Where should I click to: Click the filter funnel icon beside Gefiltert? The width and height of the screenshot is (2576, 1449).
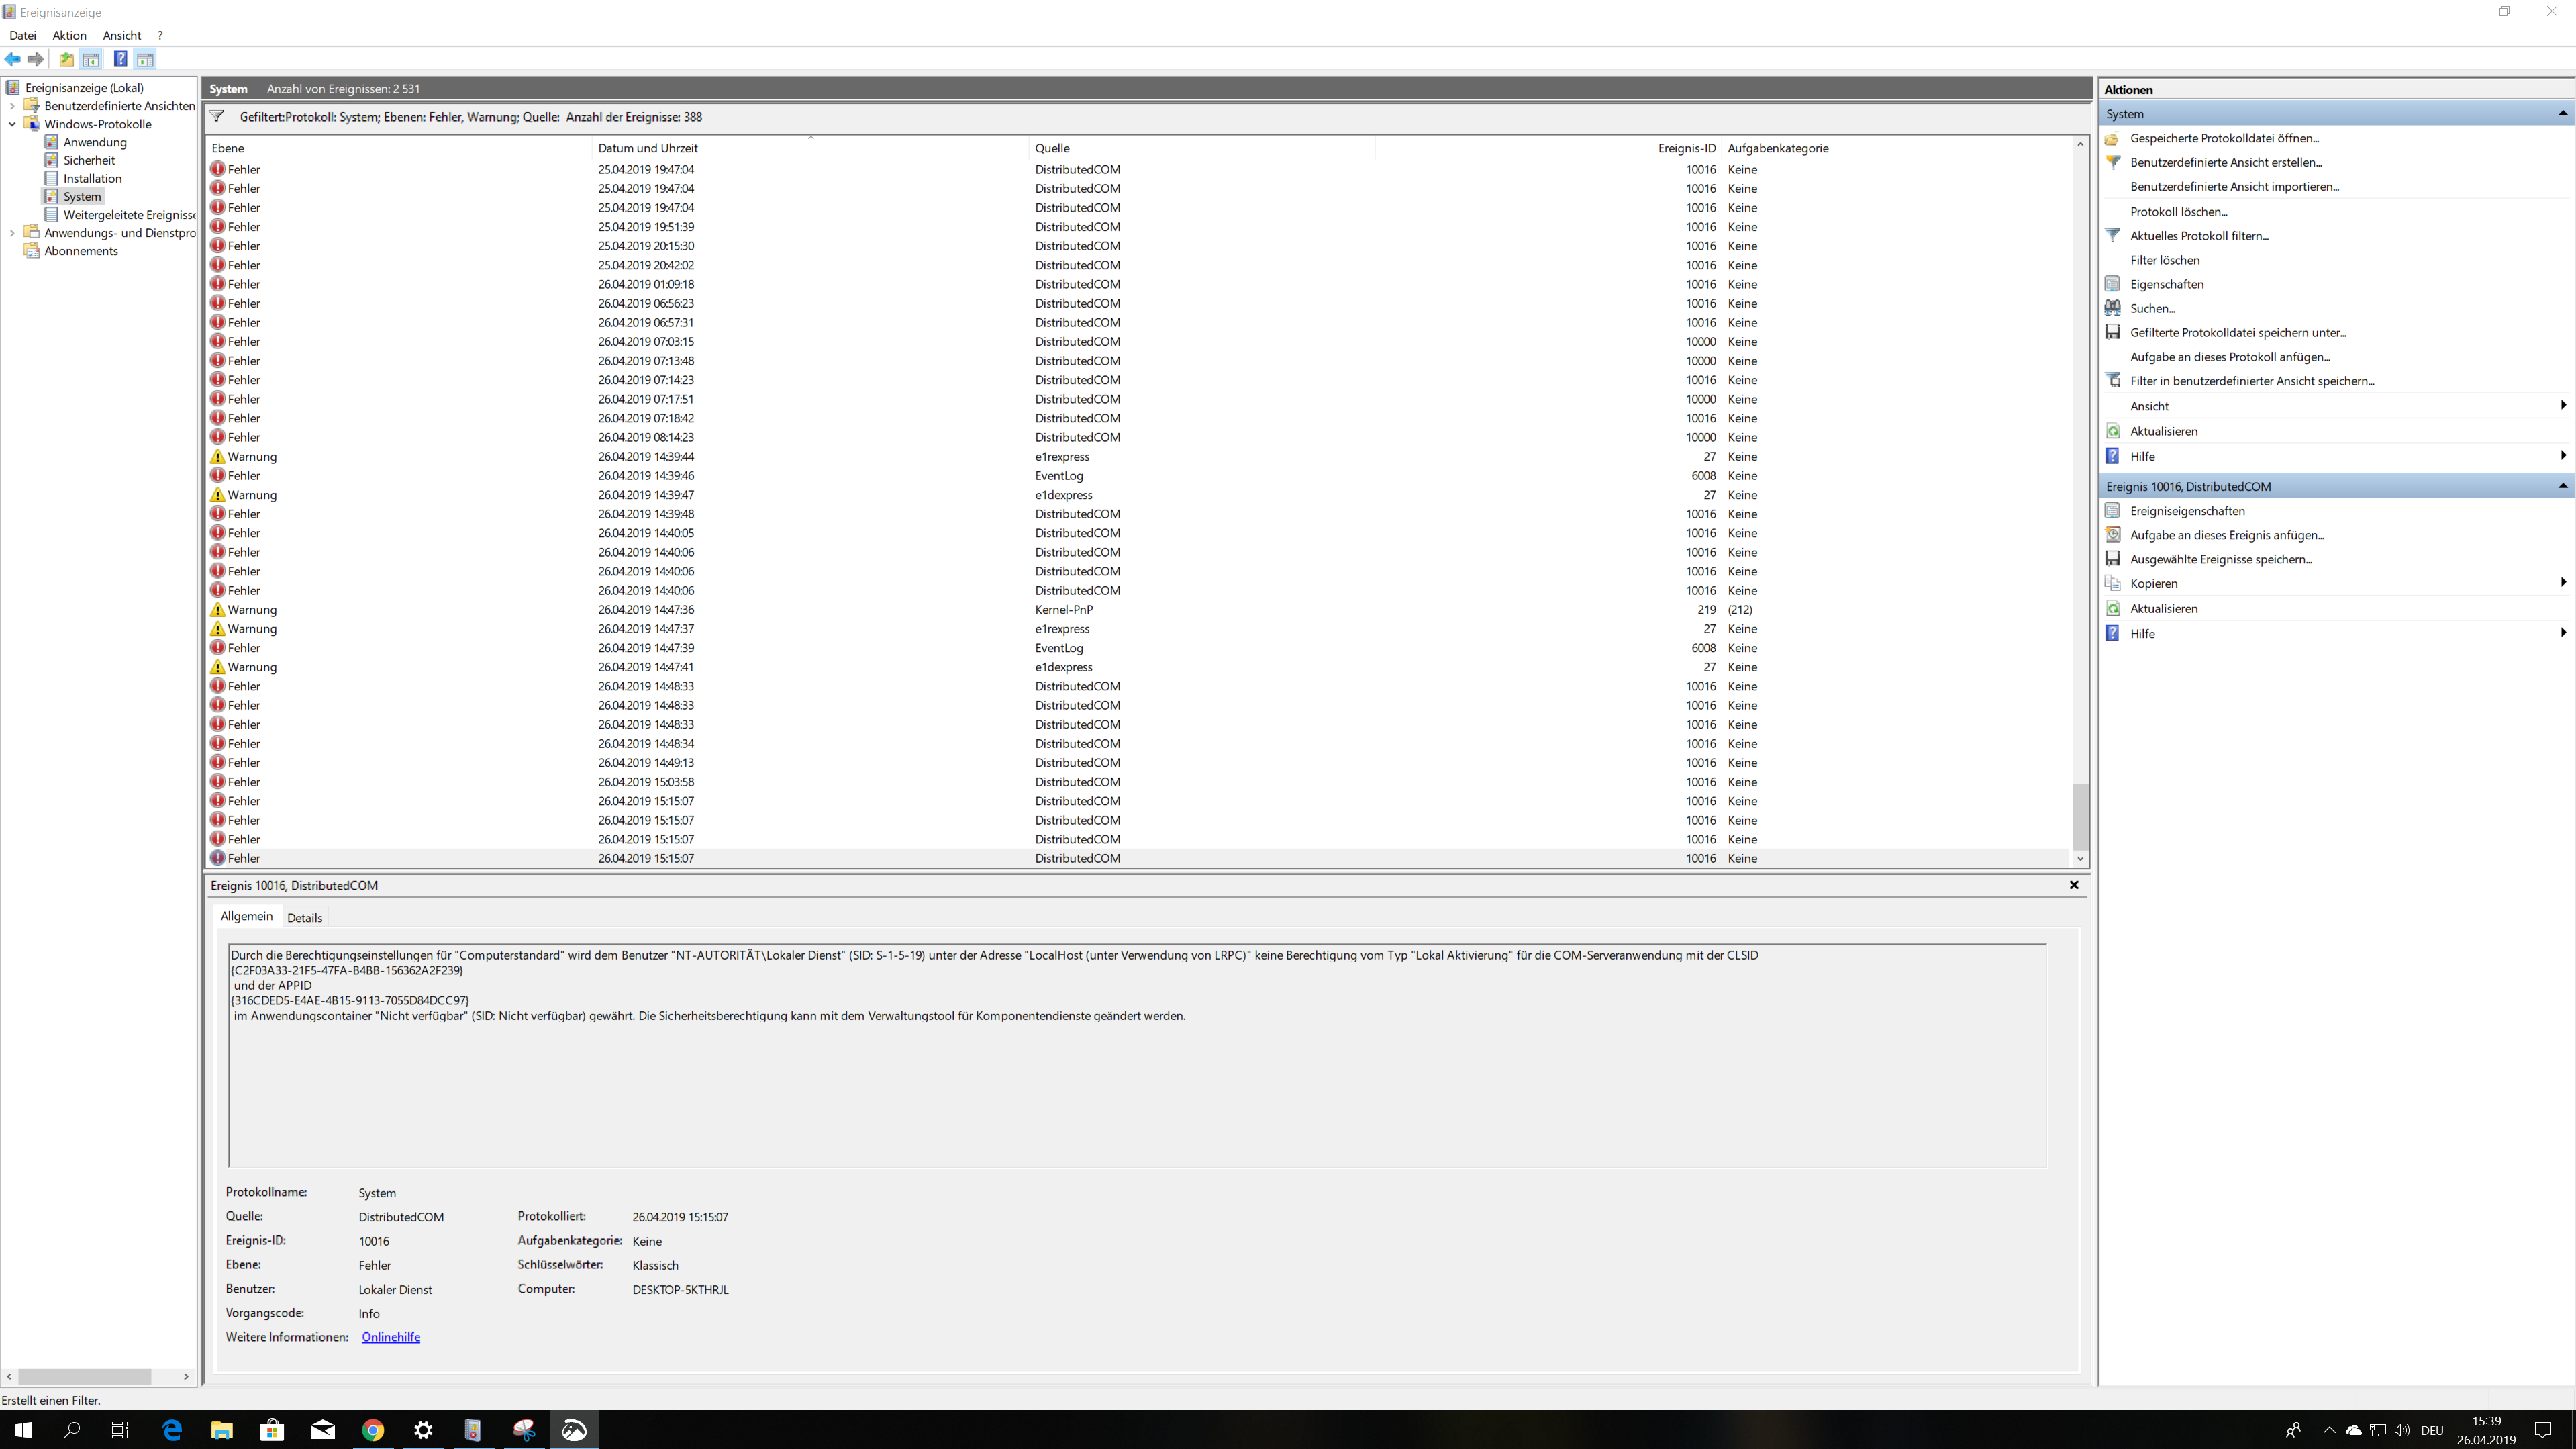point(217,117)
